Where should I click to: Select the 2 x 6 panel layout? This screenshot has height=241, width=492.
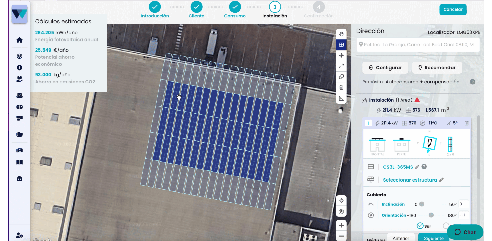point(450,146)
